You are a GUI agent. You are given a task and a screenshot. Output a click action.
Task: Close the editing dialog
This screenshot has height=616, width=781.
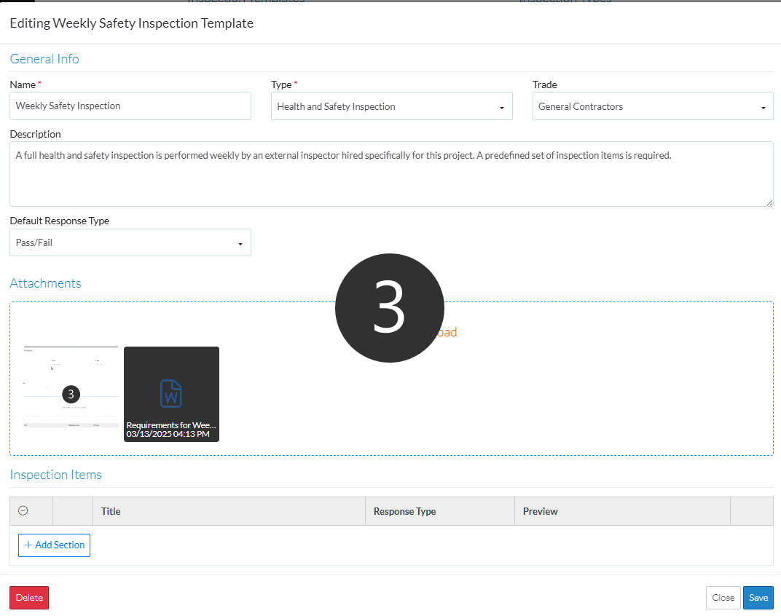click(x=723, y=598)
